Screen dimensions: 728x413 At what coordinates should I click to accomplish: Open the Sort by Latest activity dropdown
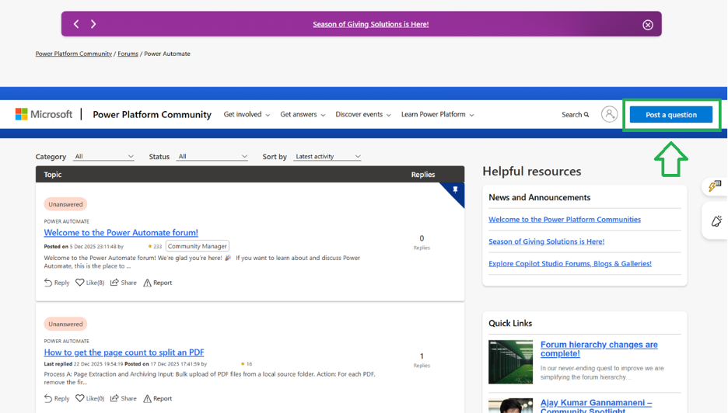coord(327,157)
